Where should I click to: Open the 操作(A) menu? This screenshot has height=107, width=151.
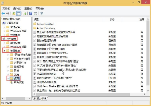[x=17, y=9]
